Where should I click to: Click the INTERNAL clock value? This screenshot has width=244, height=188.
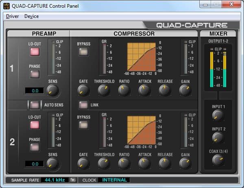pos(114,180)
